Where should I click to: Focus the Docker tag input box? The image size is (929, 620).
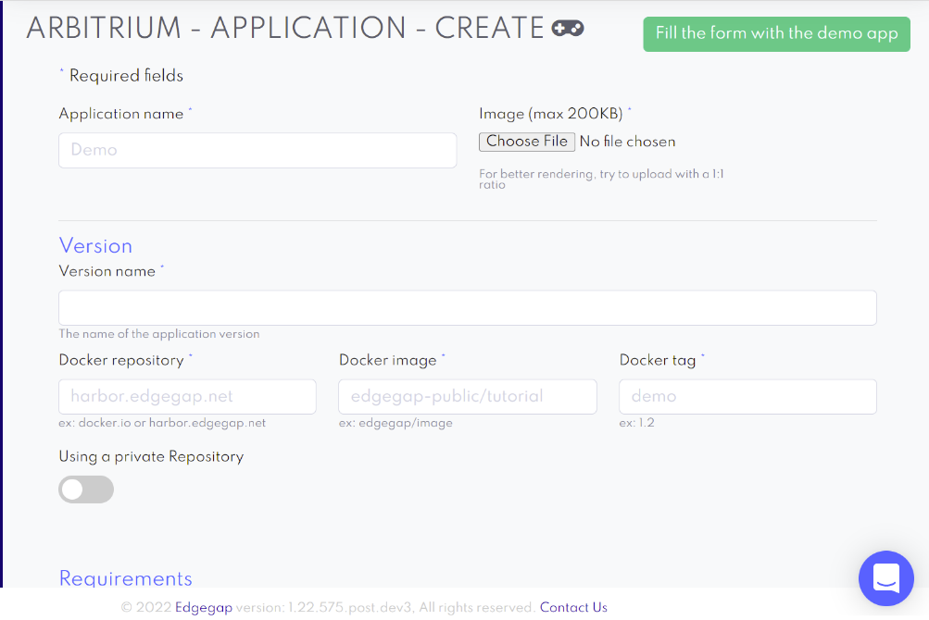[x=747, y=396]
